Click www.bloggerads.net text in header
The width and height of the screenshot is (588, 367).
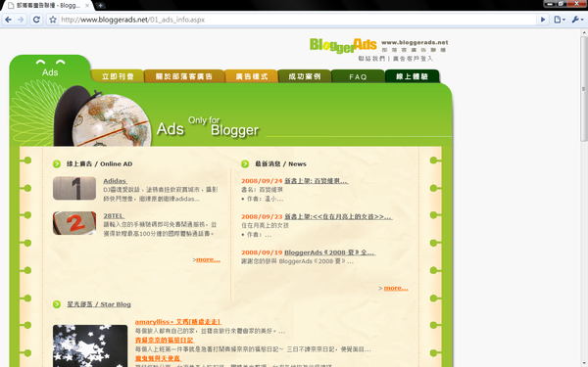coord(415,42)
